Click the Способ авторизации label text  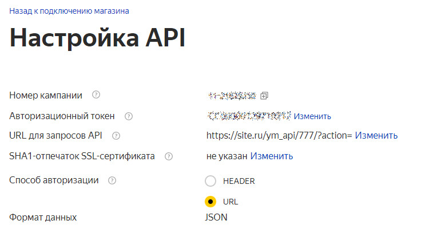[54, 180]
